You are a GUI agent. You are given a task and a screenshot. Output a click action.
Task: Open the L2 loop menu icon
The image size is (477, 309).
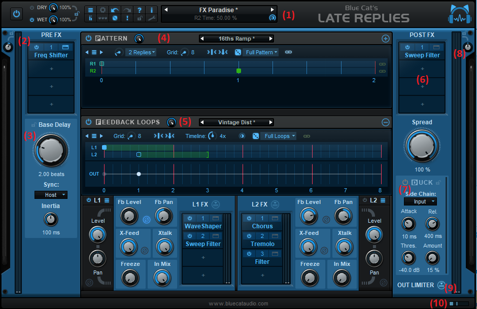(x=383, y=200)
